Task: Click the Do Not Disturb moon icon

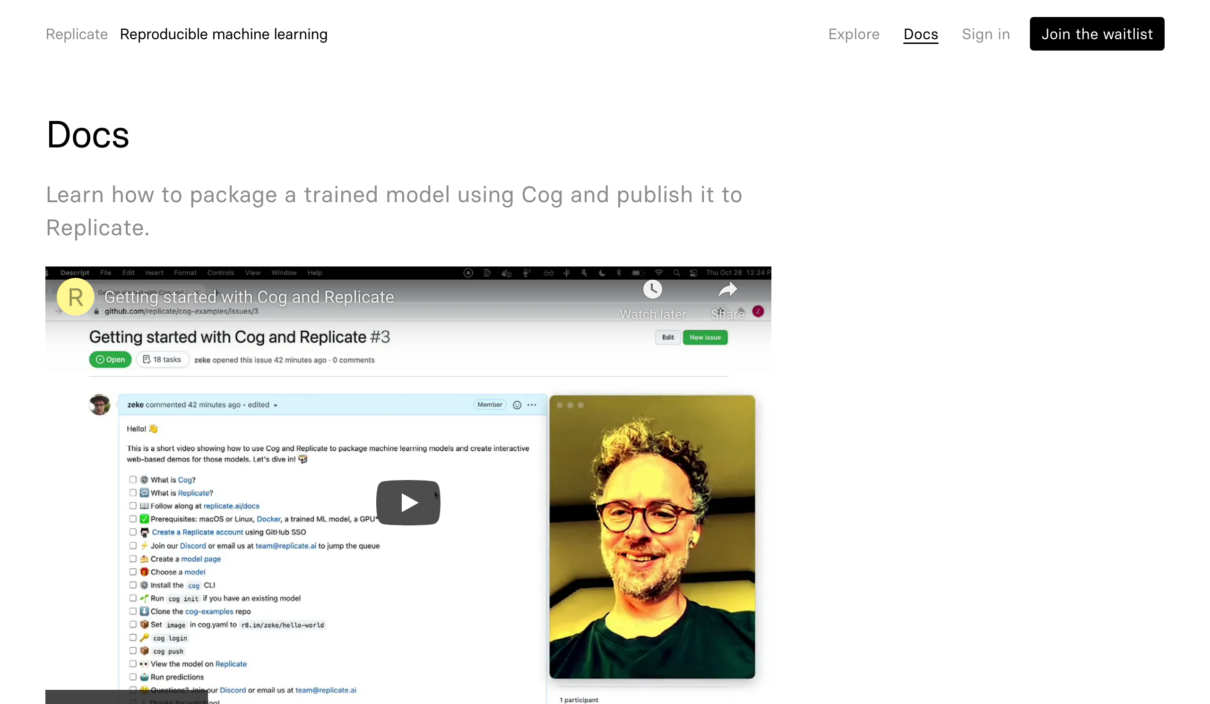Action: click(x=602, y=273)
